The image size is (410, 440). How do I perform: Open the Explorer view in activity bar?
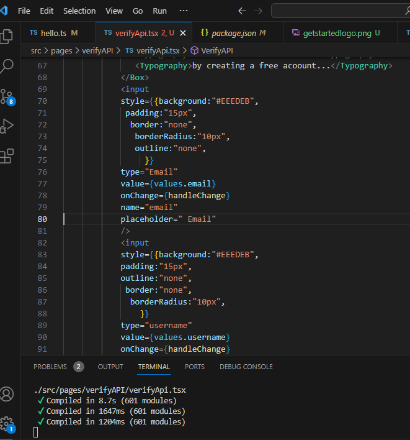pyautogui.click(x=6, y=36)
